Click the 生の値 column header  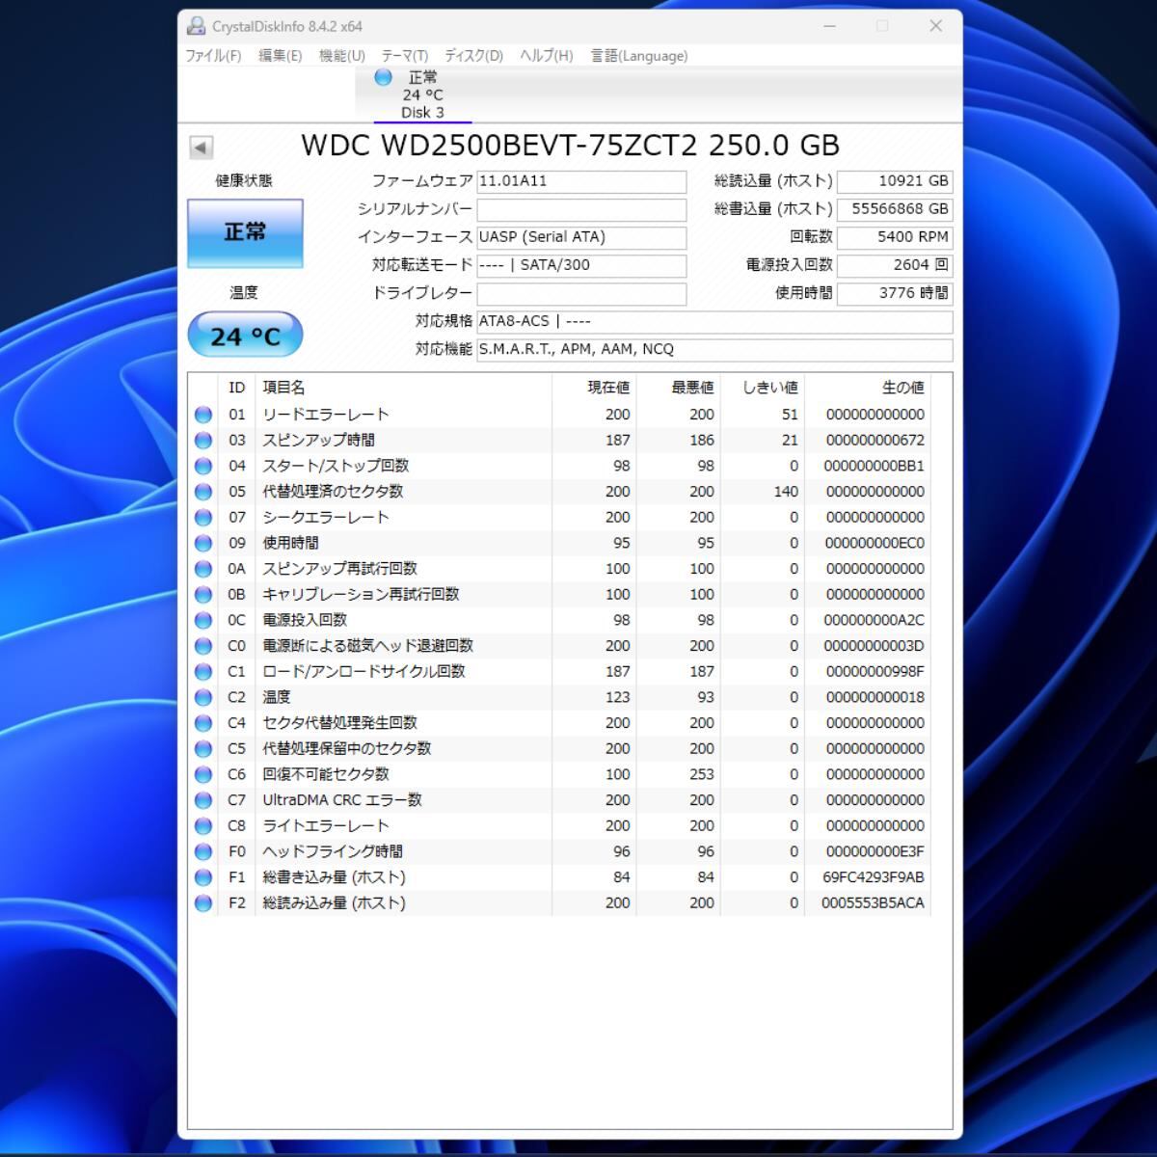pos(902,388)
